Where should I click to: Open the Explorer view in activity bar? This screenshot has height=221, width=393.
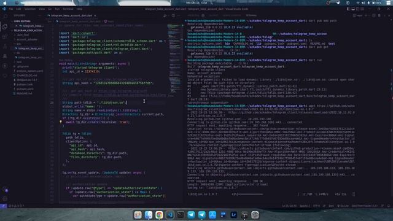[x=5, y=26]
